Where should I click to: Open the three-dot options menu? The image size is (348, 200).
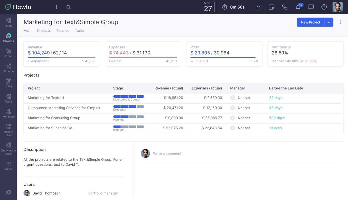(x=340, y=22)
